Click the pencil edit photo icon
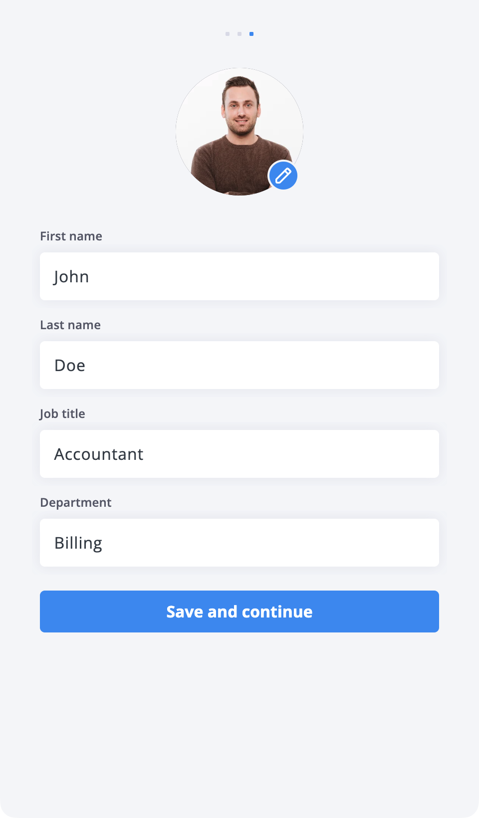Screen dimensions: 479x818 (x=283, y=176)
